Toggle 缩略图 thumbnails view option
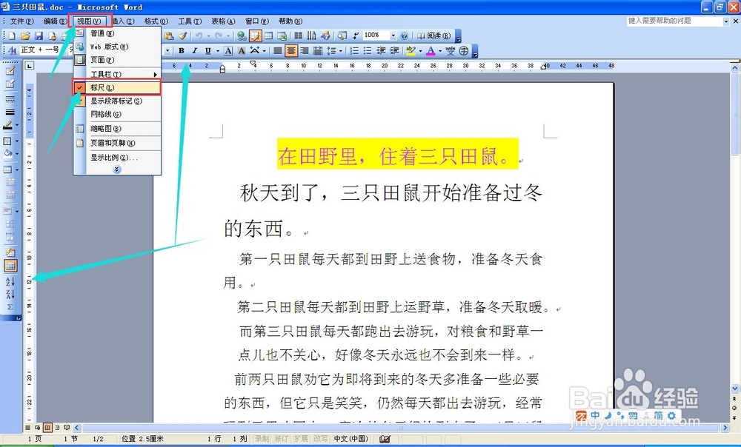Image resolution: width=741 pixels, height=447 pixels. coord(117,128)
